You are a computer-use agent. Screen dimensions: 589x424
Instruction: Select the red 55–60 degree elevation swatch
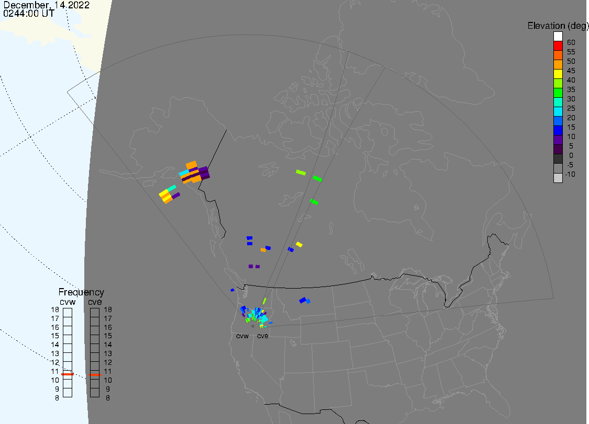click(558, 46)
